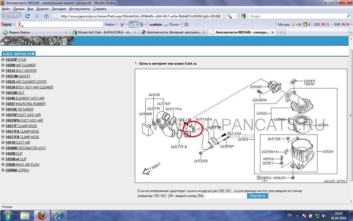Open the 16576PA DUCT ASSY-AIR link
353x221 pixels.
pyautogui.click(x=24, y=120)
